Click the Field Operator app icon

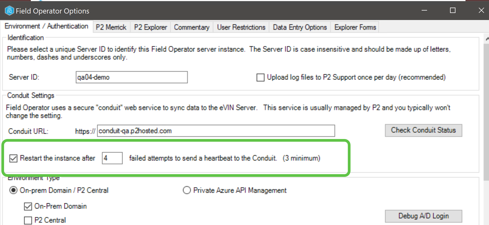9,11
